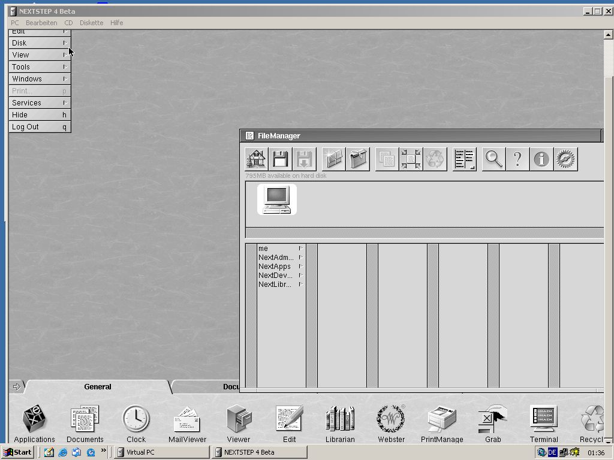Open the Info inspector icon
Viewport: 614px width, 460px height.
(541, 159)
